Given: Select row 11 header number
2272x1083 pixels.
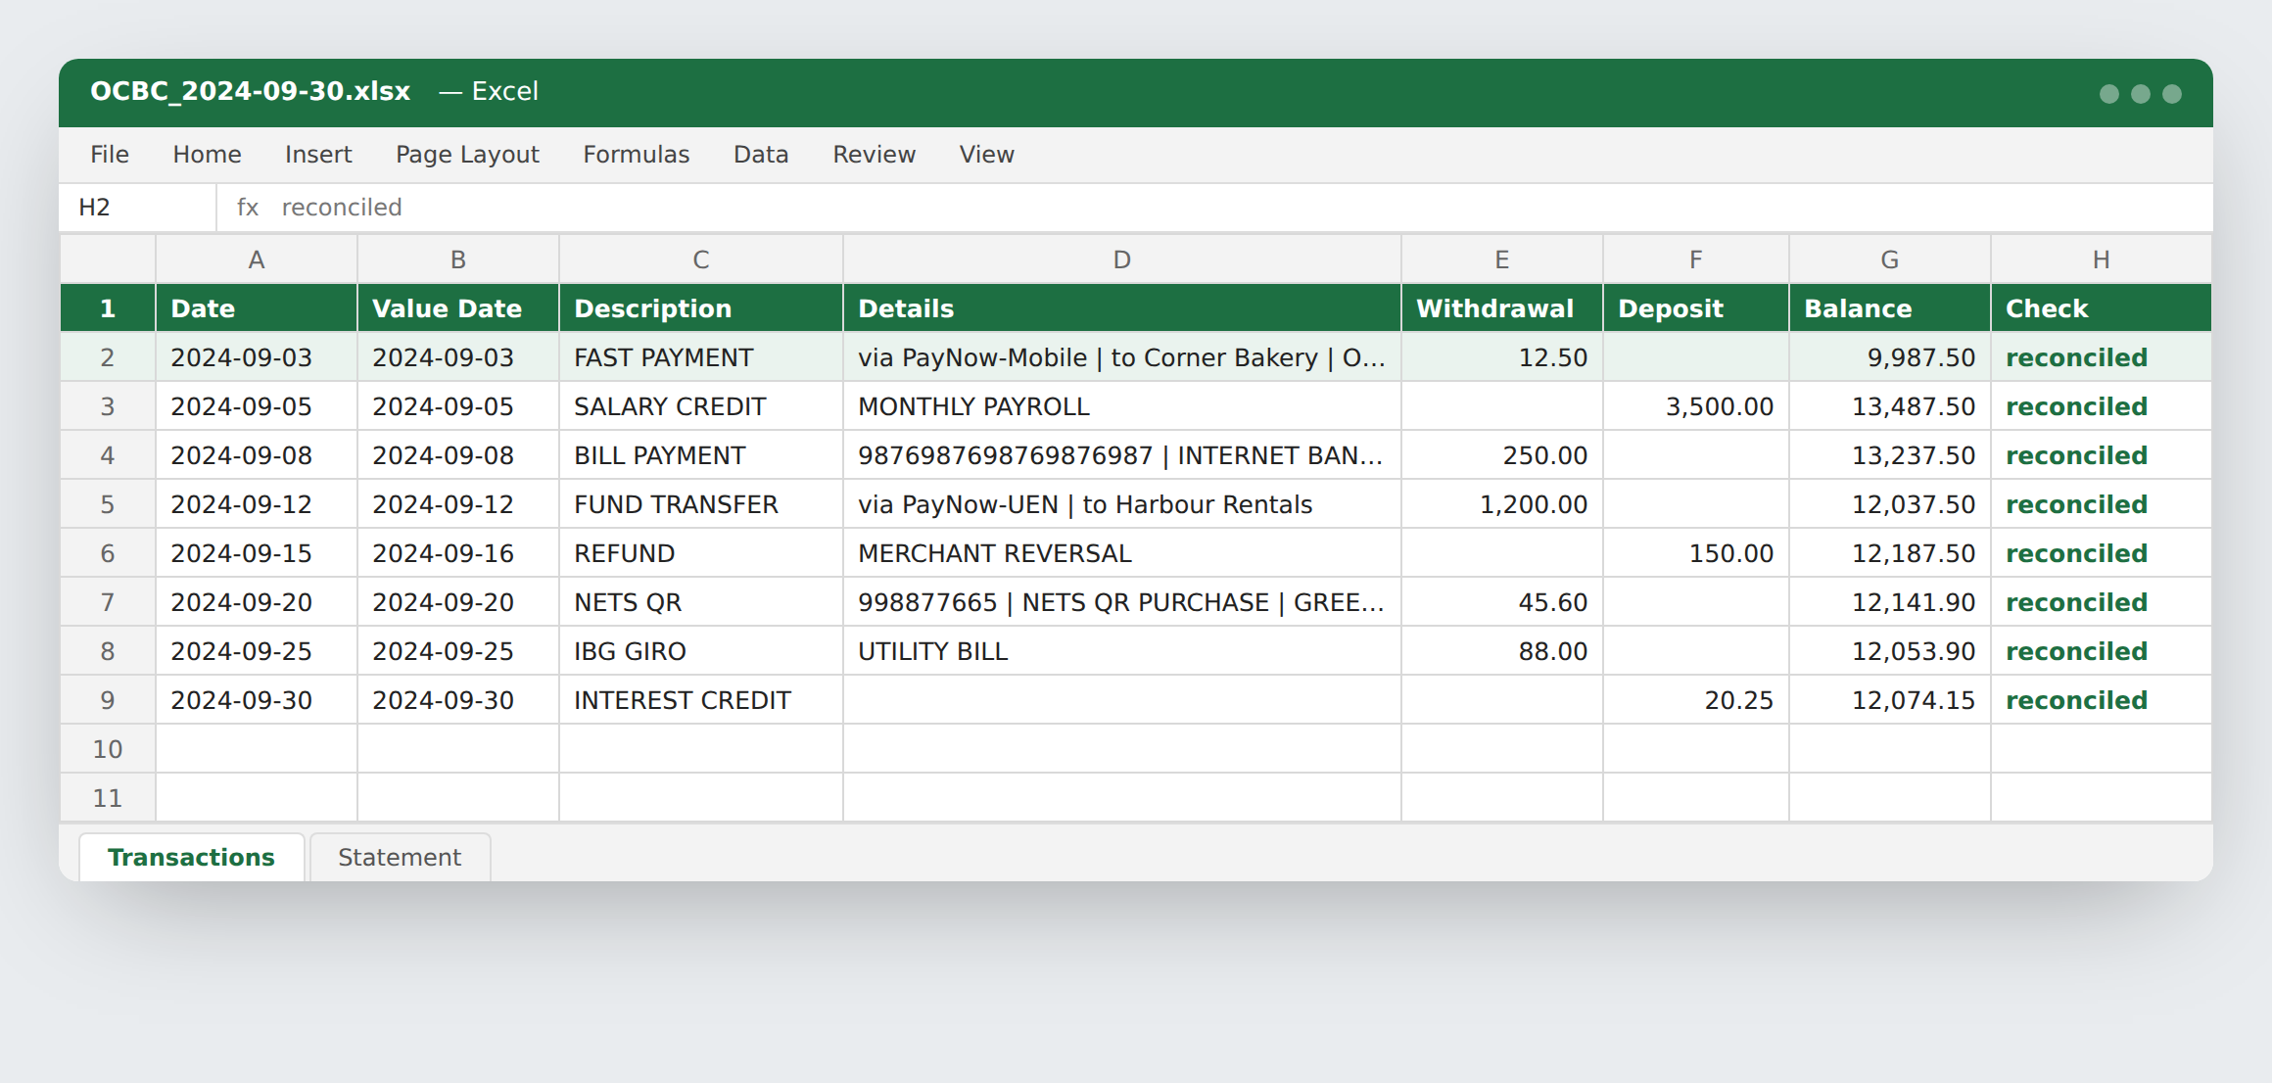Looking at the screenshot, I should pos(108,798).
